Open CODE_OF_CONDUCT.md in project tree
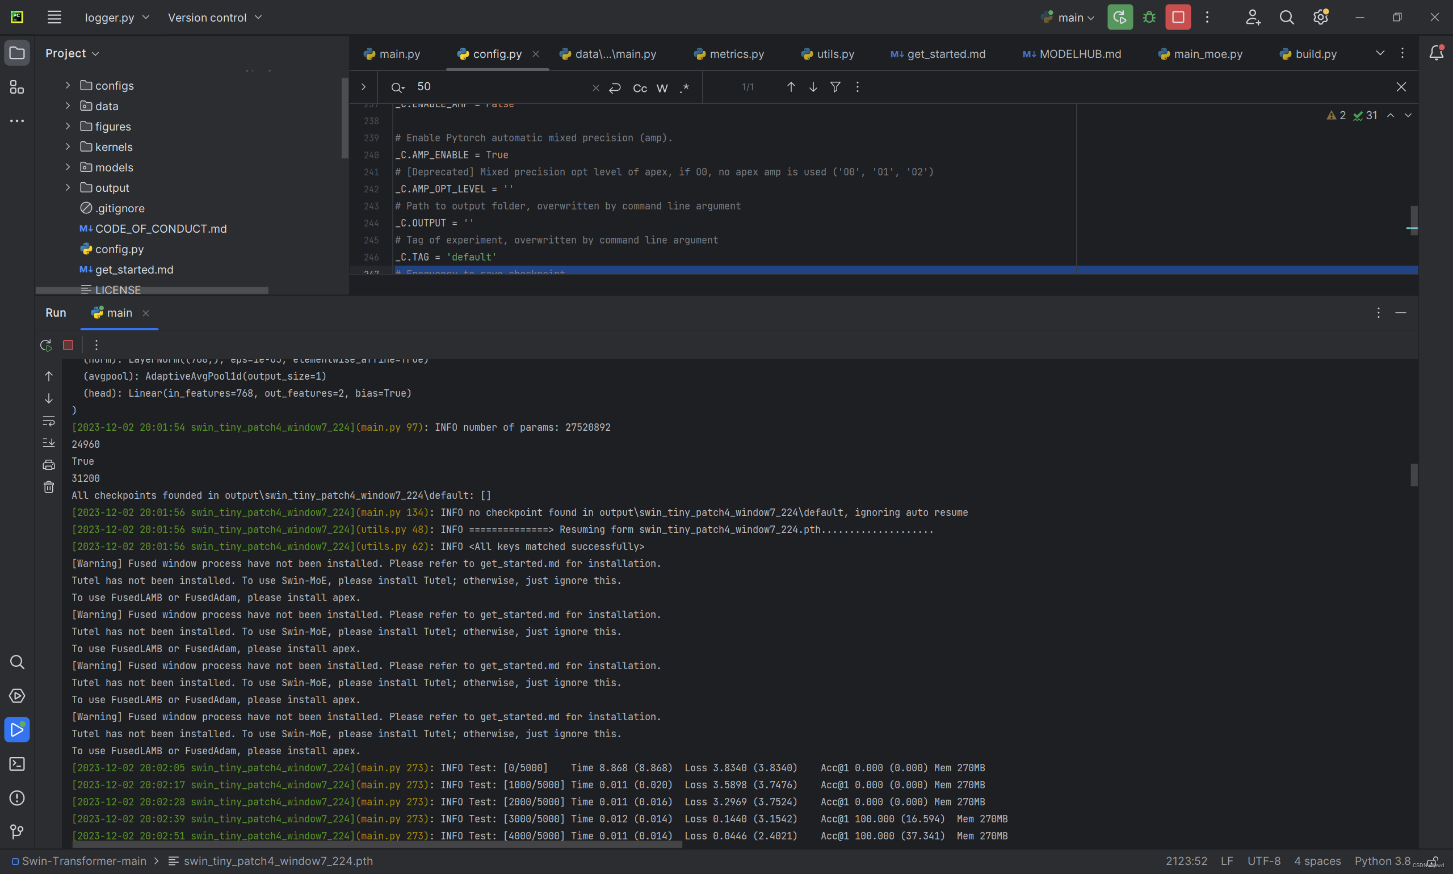Image resolution: width=1453 pixels, height=874 pixels. (153, 229)
